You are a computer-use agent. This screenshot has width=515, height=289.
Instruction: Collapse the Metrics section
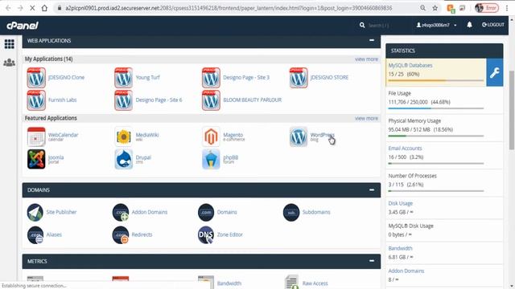click(x=372, y=261)
